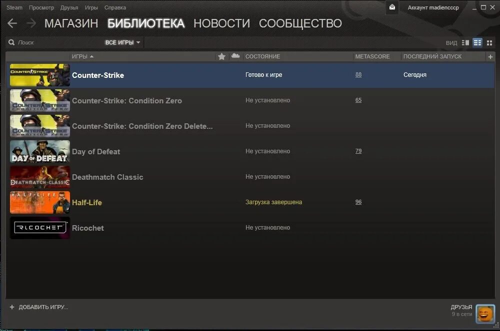Select the Day of Defeat title

pyautogui.click(x=96, y=151)
